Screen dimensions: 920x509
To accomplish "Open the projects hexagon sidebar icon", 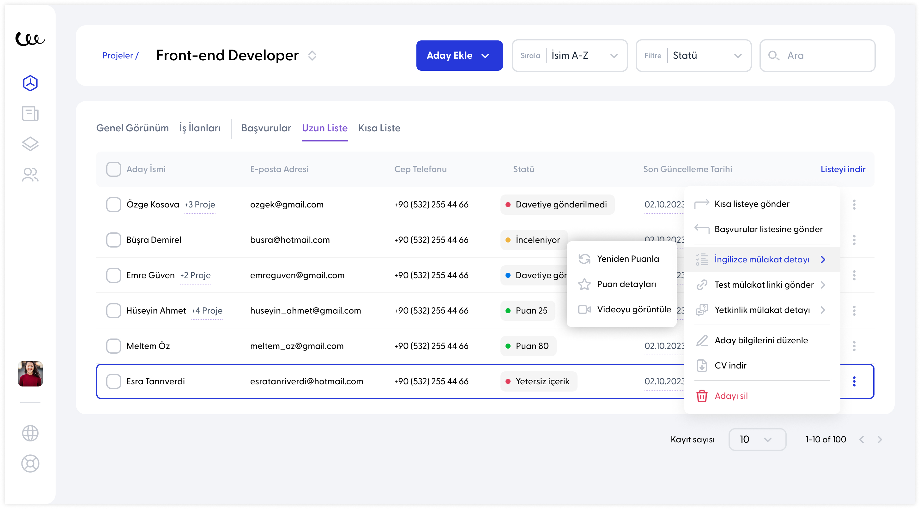I will tap(30, 83).
